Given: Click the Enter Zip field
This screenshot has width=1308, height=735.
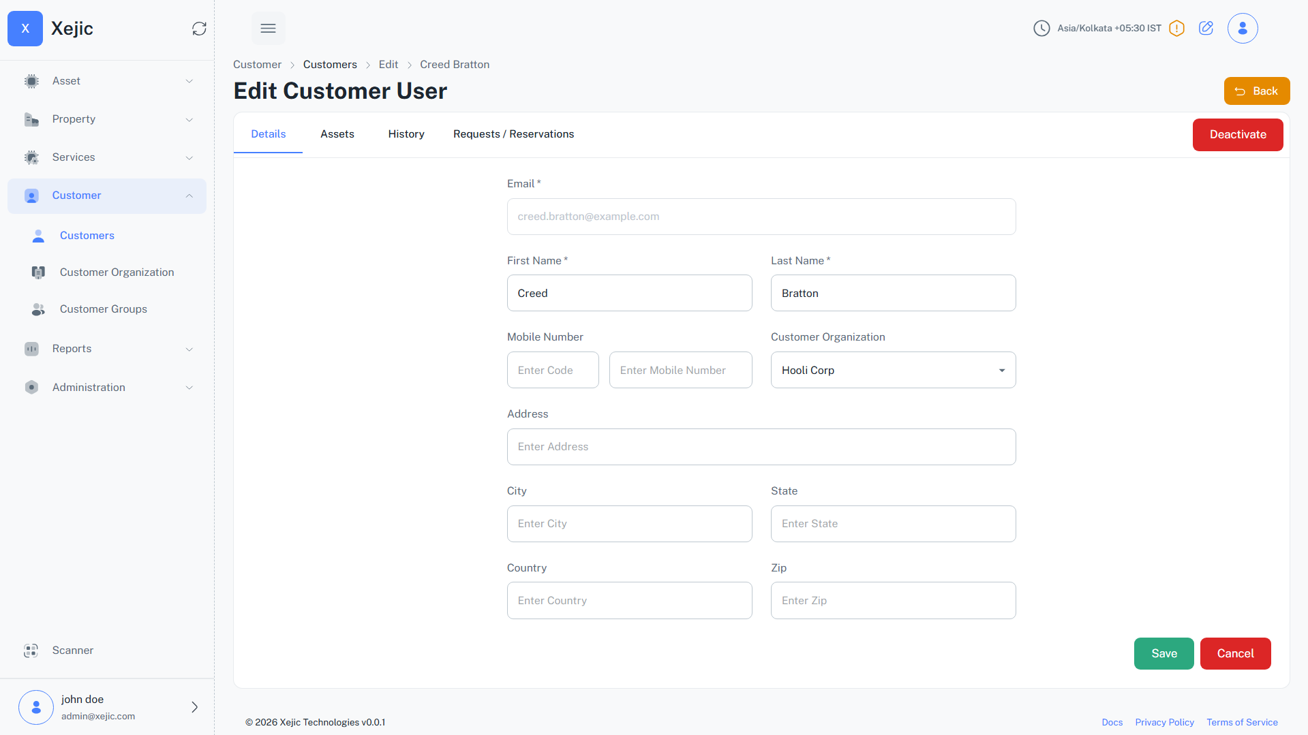Looking at the screenshot, I should coord(893,600).
